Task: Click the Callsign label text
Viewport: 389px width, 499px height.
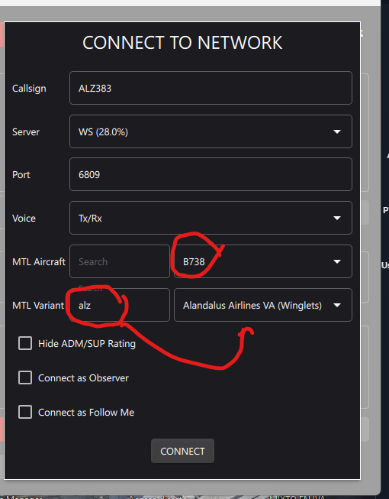Action: pos(29,89)
